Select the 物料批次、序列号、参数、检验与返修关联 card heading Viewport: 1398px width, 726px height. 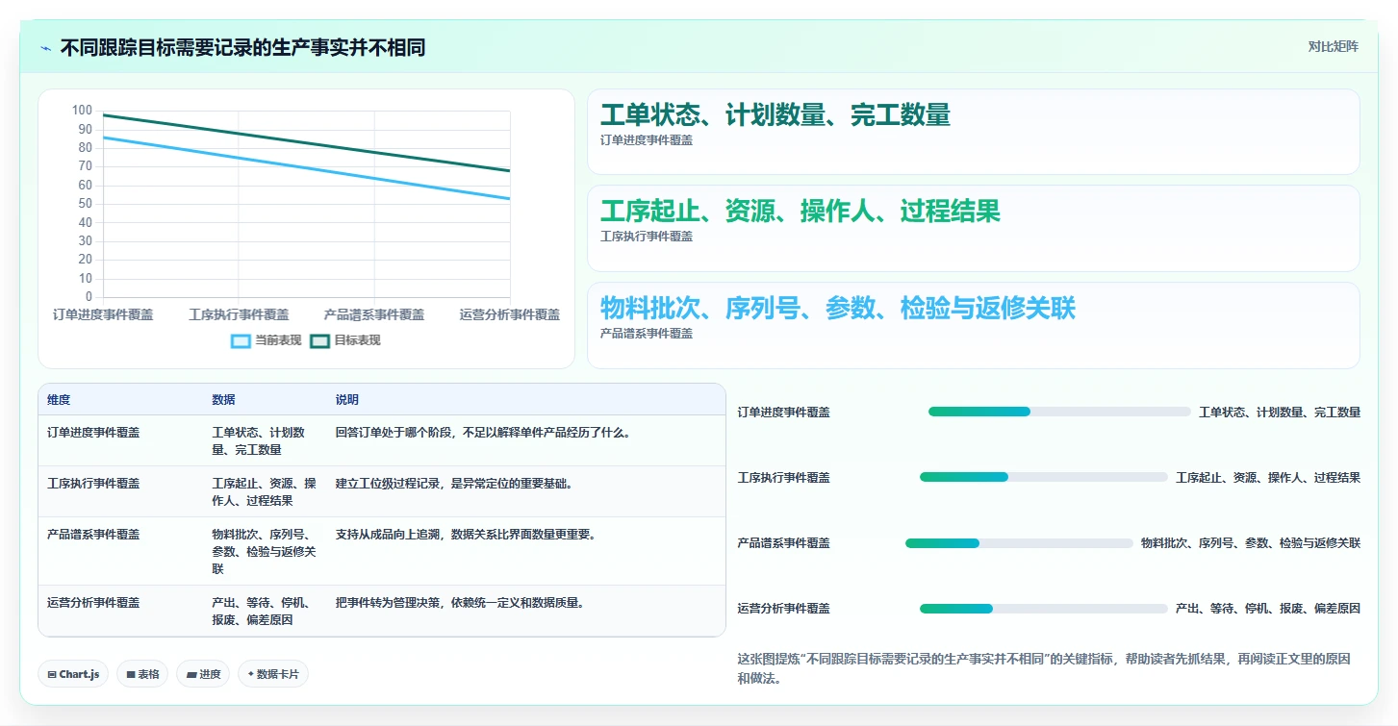tap(838, 309)
